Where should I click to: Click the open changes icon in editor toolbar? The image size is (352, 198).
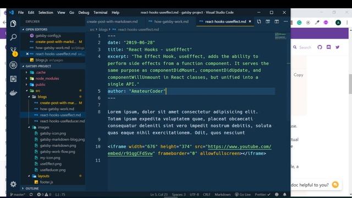[259, 21]
